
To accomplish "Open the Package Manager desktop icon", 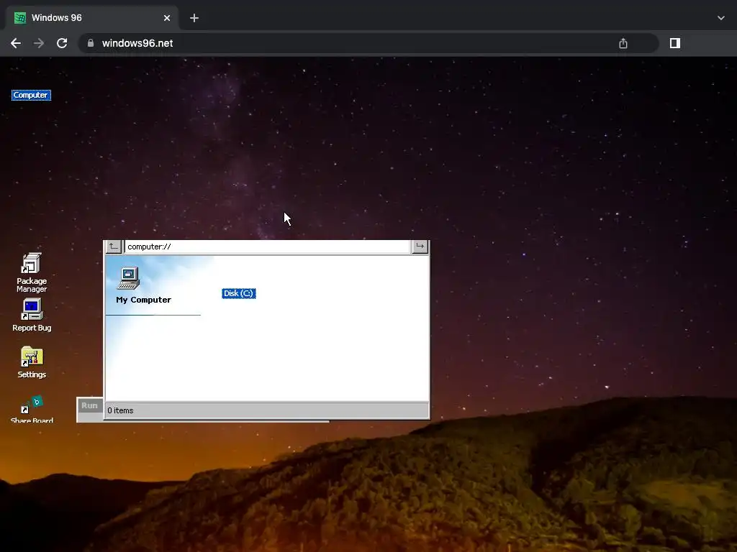I will [32, 272].
